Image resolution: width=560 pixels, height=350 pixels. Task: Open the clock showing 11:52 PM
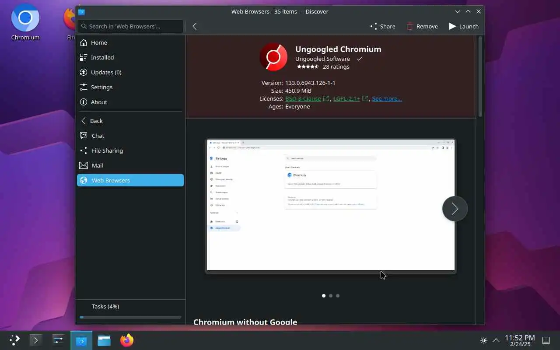pyautogui.click(x=520, y=340)
